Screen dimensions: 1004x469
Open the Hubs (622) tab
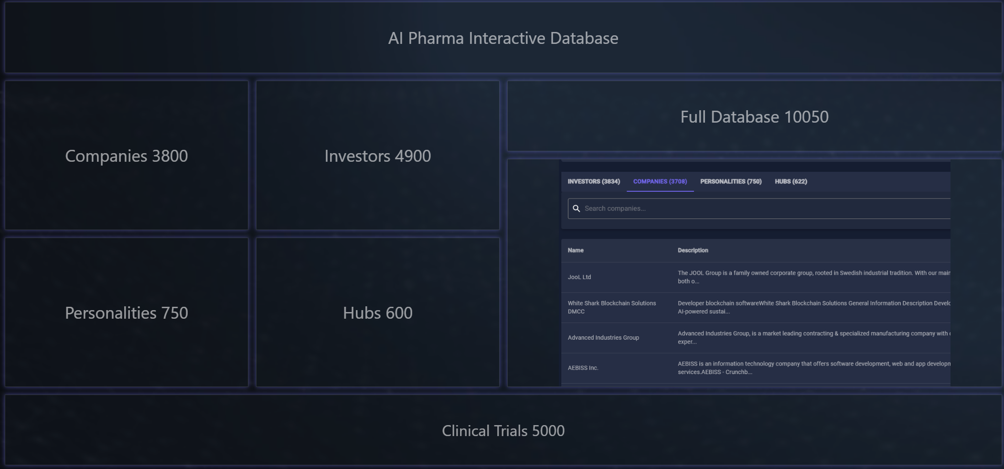pyautogui.click(x=790, y=182)
